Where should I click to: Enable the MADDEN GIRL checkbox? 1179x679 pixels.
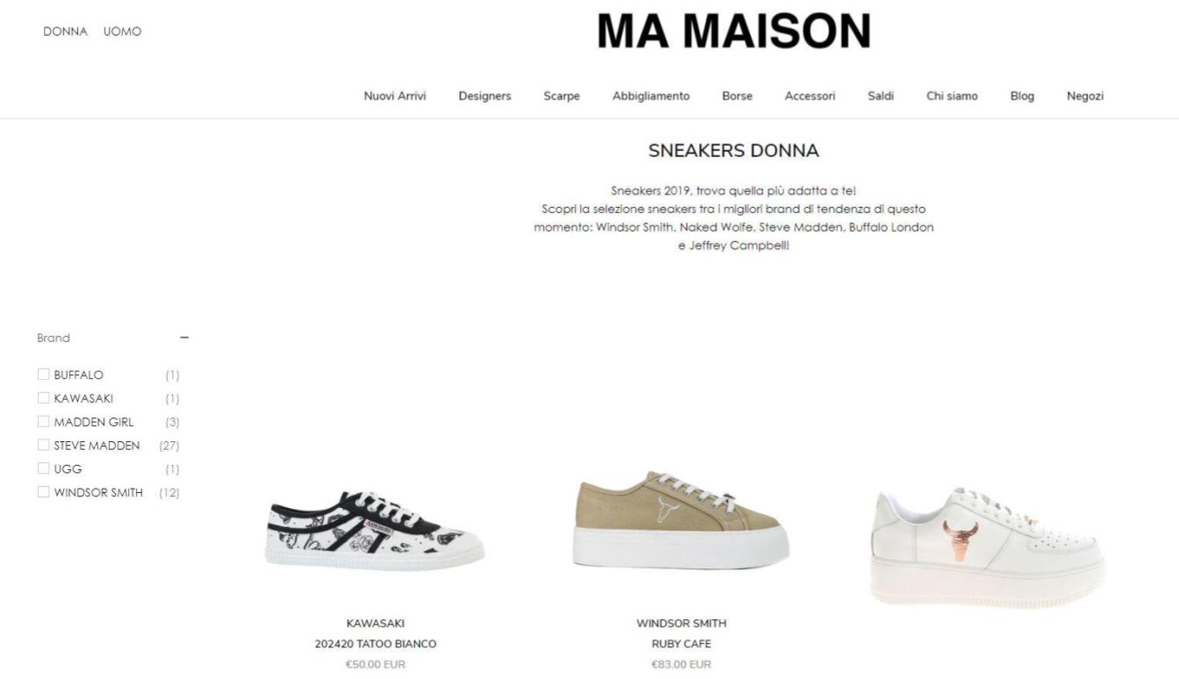(43, 422)
